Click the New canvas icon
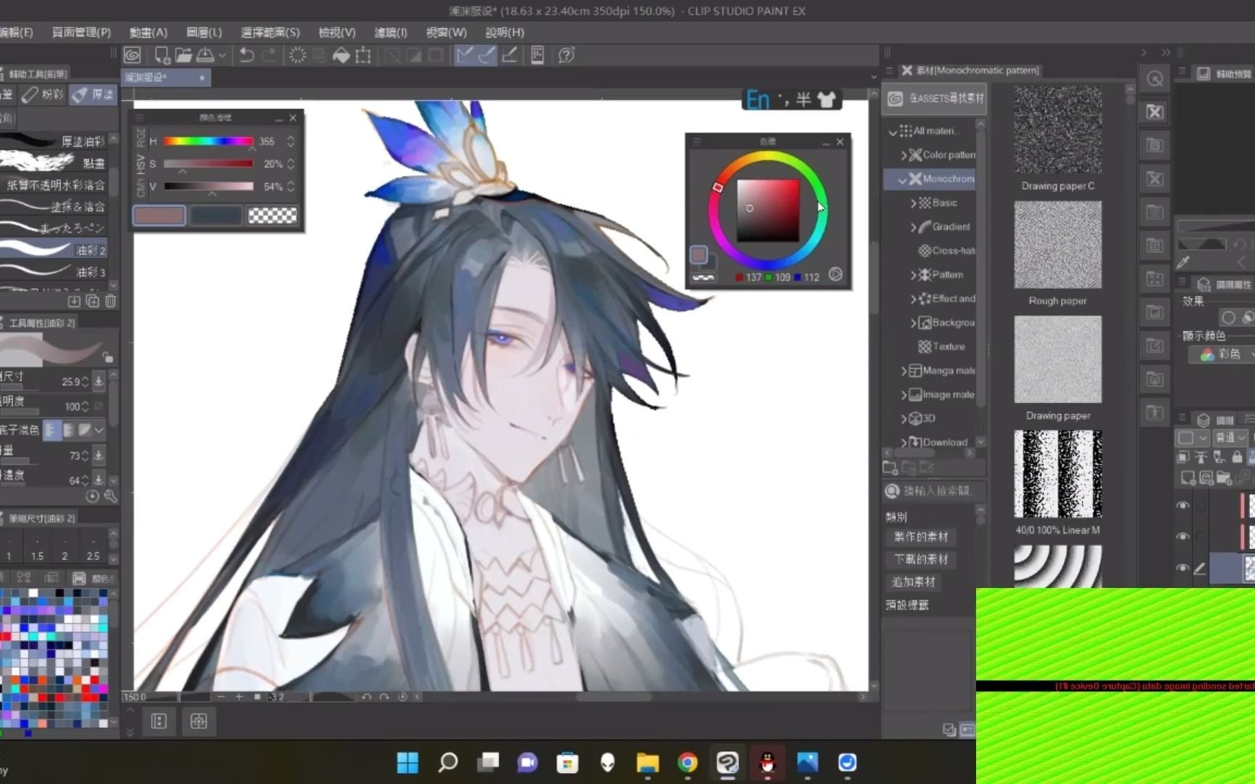Image resolution: width=1255 pixels, height=784 pixels. [162, 55]
